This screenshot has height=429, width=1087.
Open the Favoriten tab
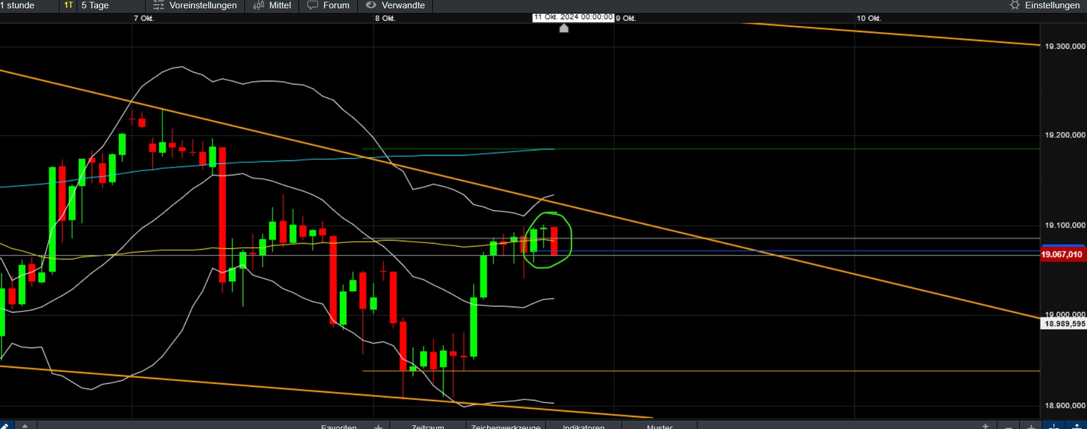[339, 426]
